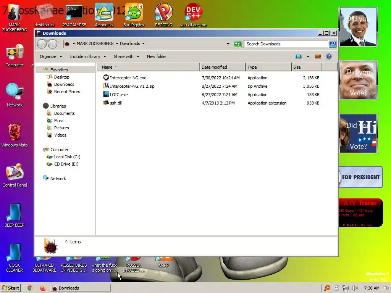Screen dimensions: 391x293
Task: Open Windows Vista recycle bin icon
Action: coord(15,135)
